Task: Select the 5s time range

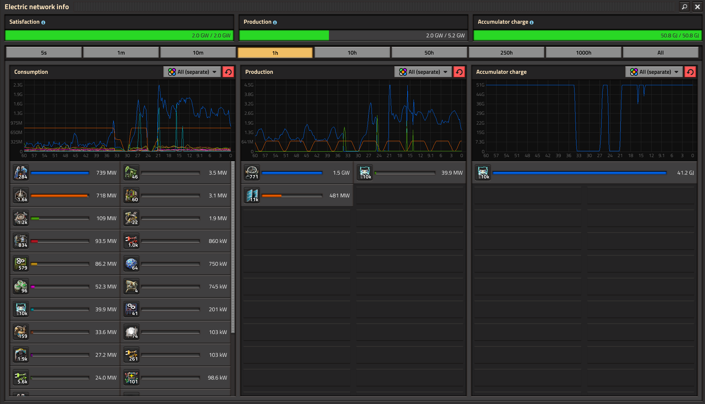Action: coord(44,52)
